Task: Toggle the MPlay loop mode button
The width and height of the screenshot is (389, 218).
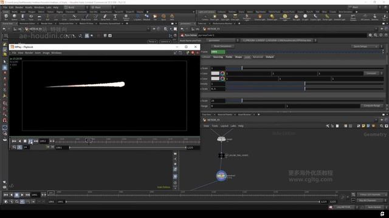Action: pos(14,147)
